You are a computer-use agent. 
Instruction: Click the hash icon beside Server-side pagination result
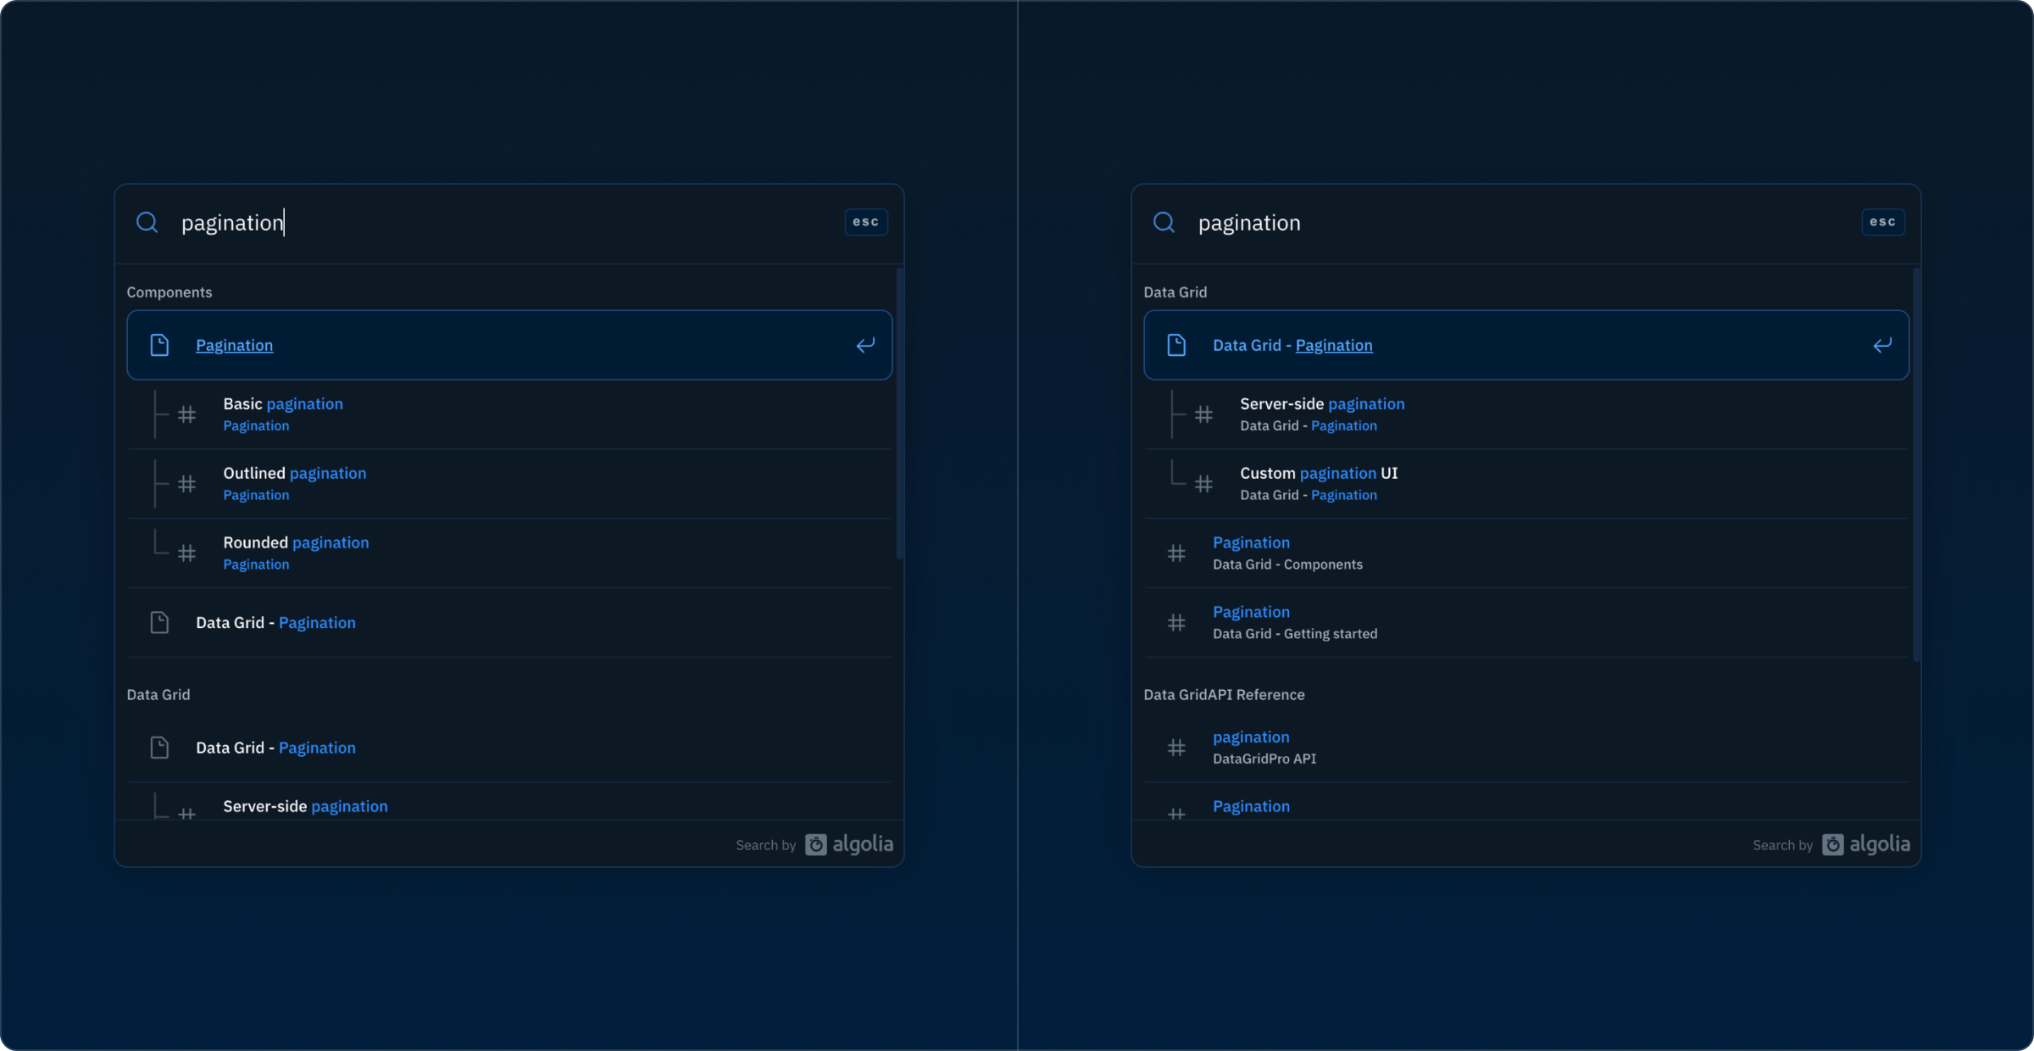pos(1204,414)
